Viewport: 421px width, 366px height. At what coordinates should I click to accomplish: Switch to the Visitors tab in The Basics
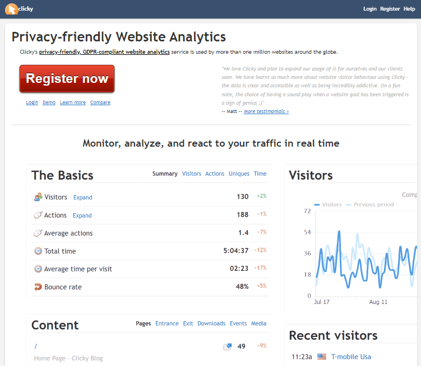click(191, 173)
